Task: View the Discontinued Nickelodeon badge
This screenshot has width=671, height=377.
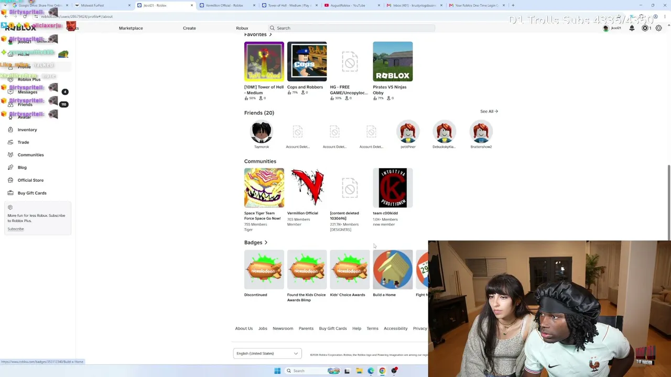Action: [264, 269]
